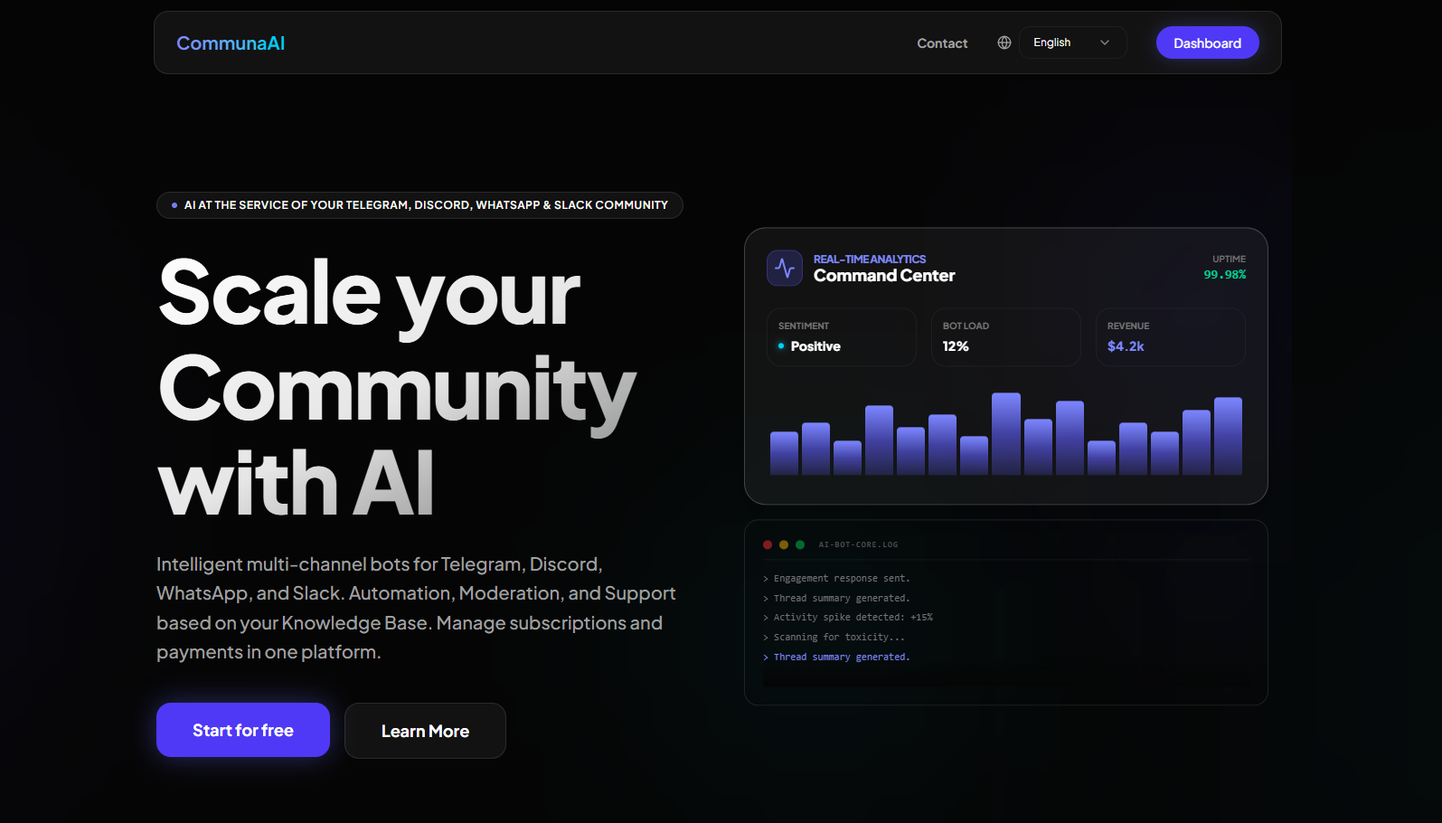Click the green dot in log window
The height and width of the screenshot is (823, 1442).
coord(800,544)
